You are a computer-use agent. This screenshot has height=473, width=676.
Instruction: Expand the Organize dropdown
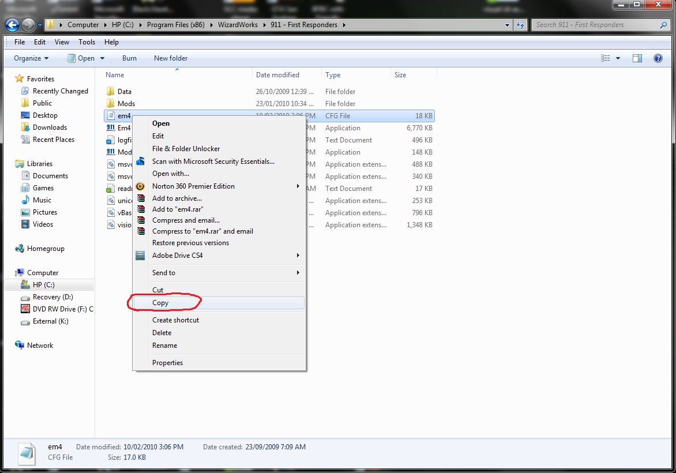[x=31, y=58]
